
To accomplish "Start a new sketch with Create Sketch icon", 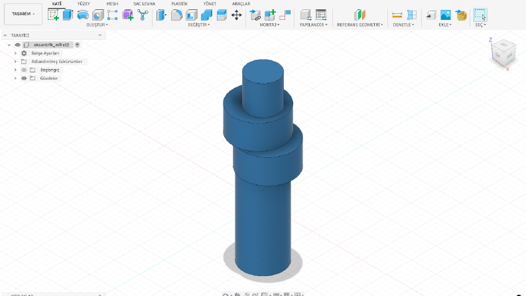I will [x=53, y=15].
